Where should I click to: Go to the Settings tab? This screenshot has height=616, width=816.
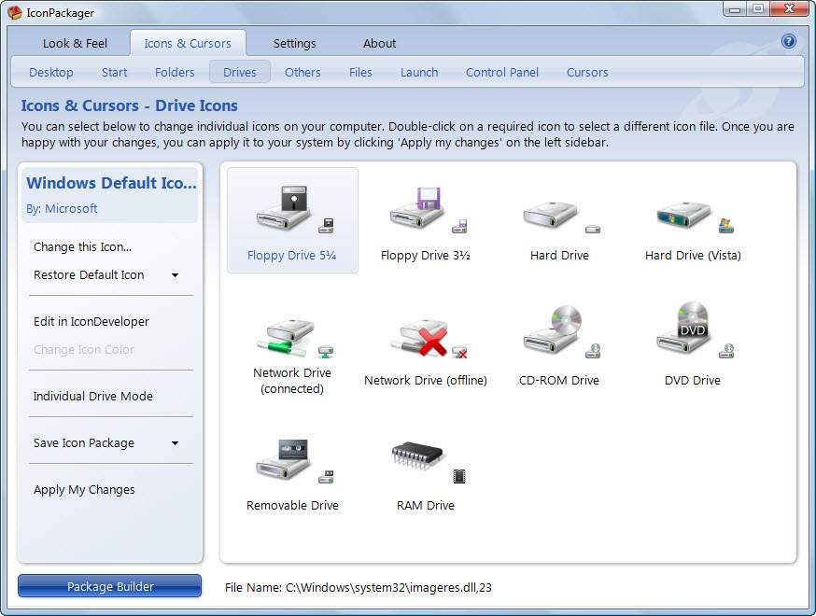(x=294, y=43)
